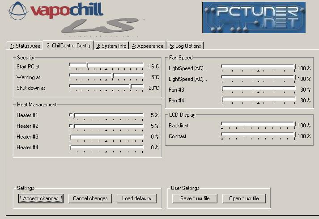Click the Heater #4 slider handle
The image size is (319, 219).
pyautogui.click(x=70, y=148)
